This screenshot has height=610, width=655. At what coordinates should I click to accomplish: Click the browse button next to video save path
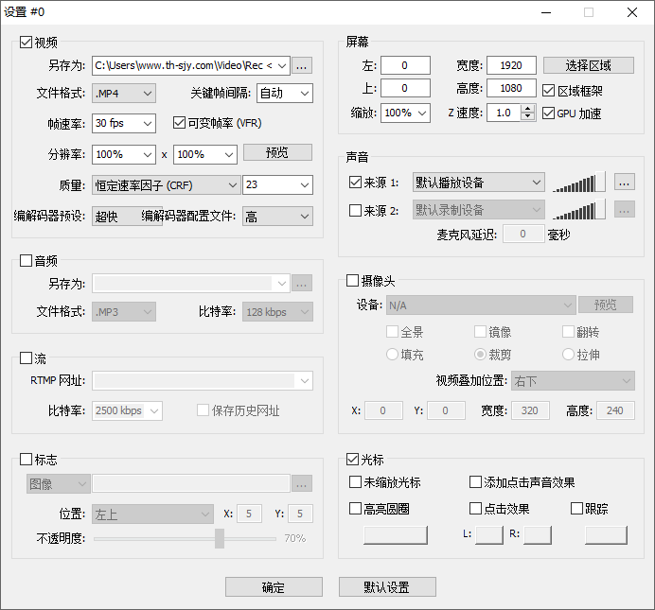[302, 65]
